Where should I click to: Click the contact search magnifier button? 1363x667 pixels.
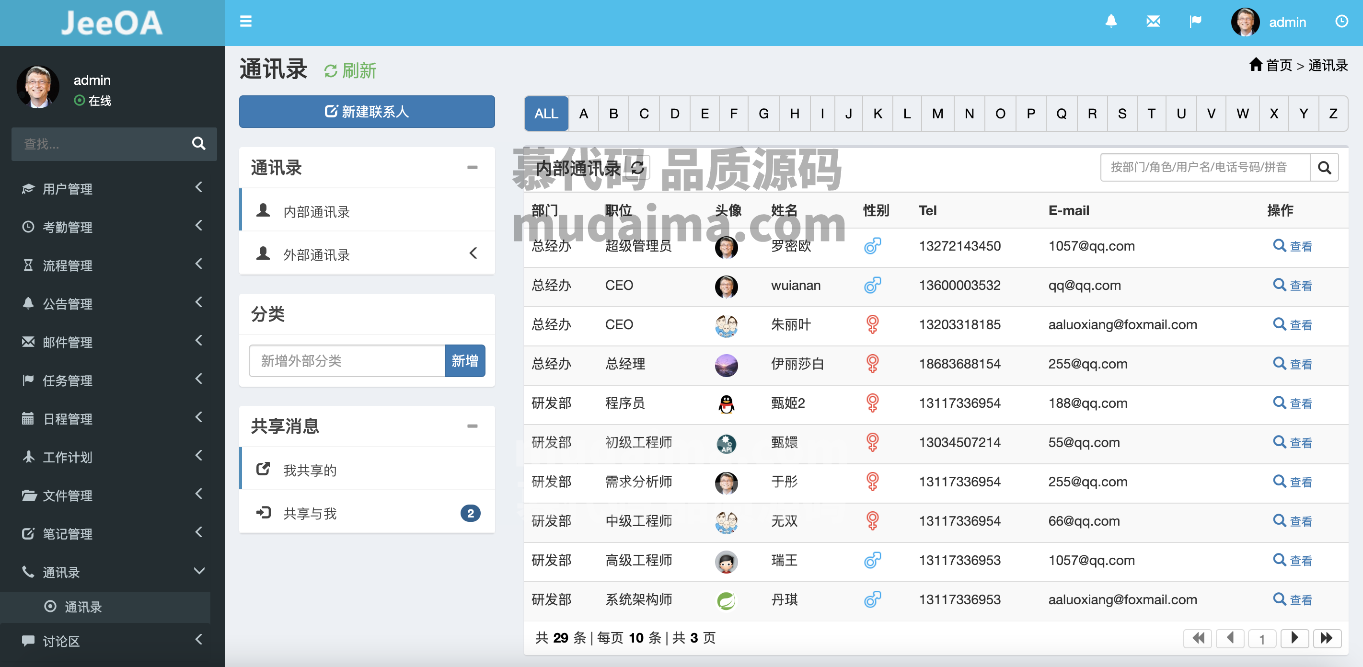pyautogui.click(x=1324, y=168)
